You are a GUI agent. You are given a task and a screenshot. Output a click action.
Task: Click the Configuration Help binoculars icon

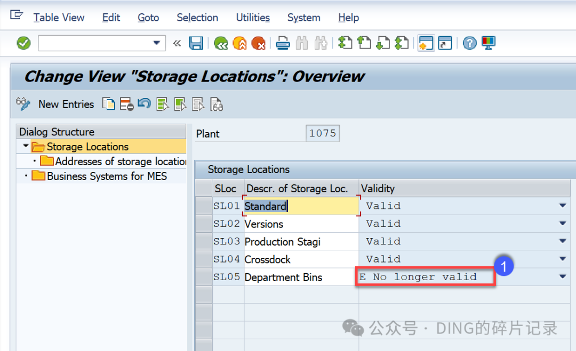coord(217,104)
